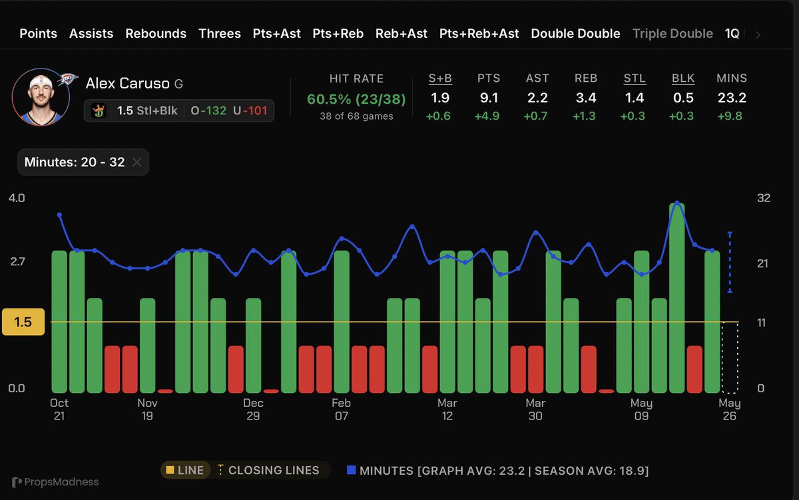The image size is (799, 500).
Task: Switch to the Rebounds tab
Action: coord(156,33)
